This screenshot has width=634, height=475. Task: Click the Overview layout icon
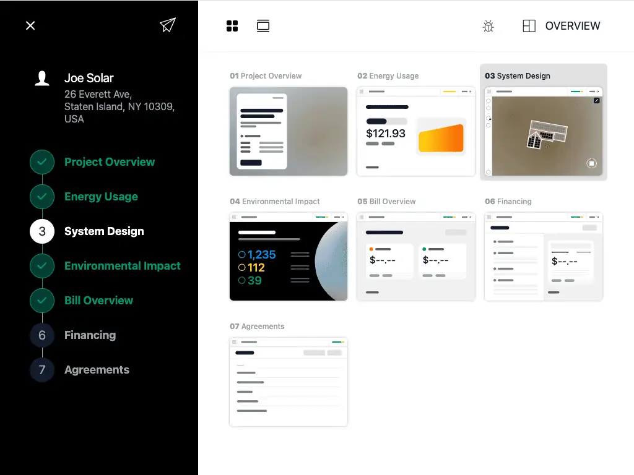pyautogui.click(x=529, y=26)
